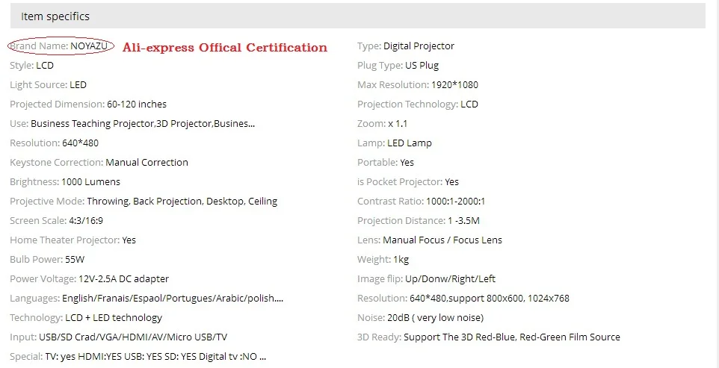
Task: Click the Noise 20dB very low noise entry
Action: click(421, 318)
